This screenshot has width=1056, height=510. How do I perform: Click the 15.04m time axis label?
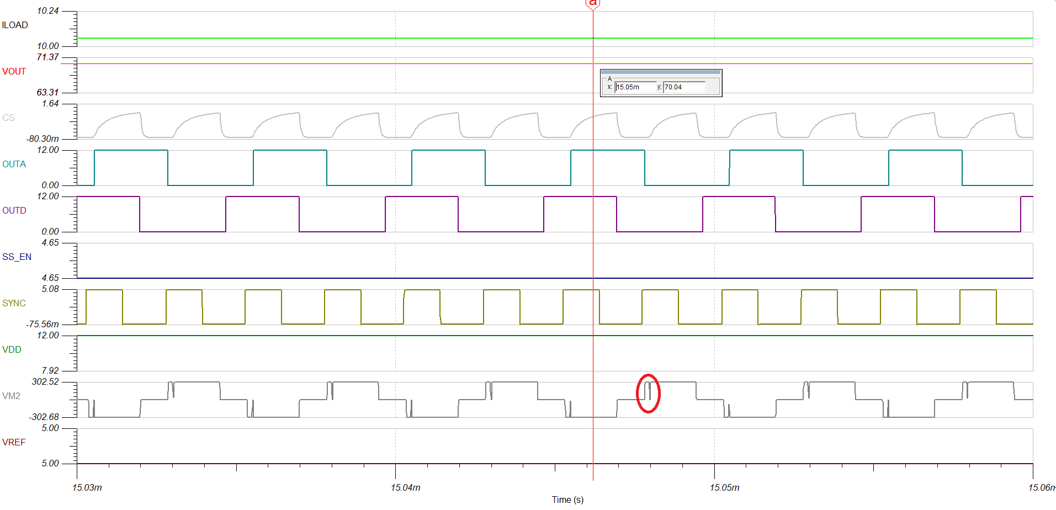coord(406,487)
